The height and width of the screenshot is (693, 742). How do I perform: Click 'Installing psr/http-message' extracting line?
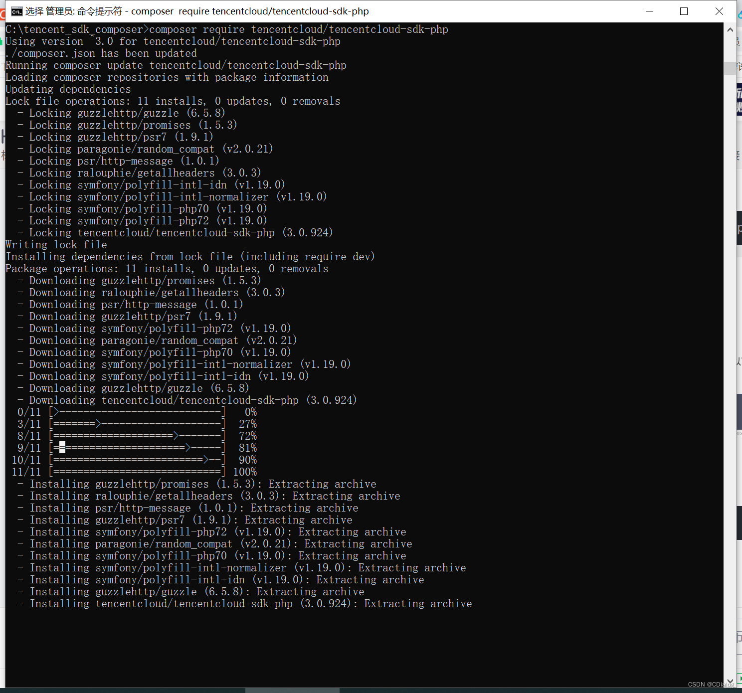188,508
